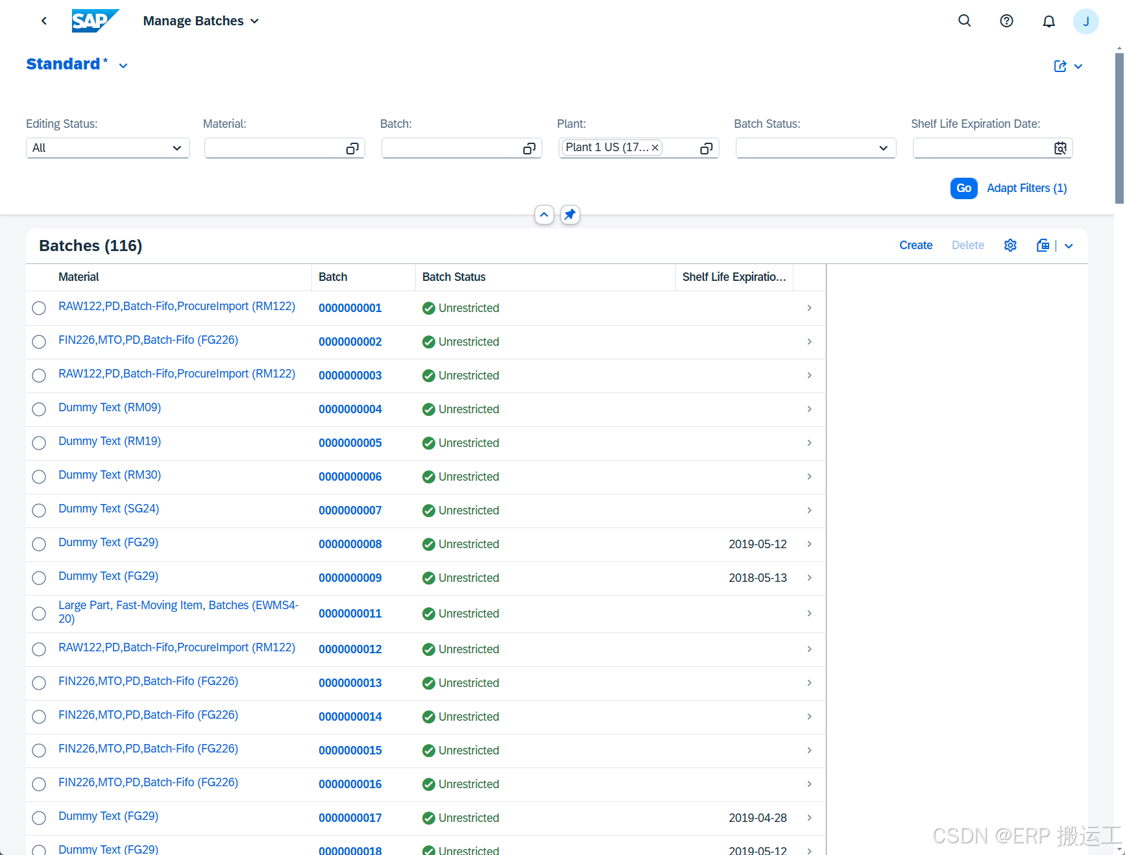Open table settings gear

coord(1010,245)
